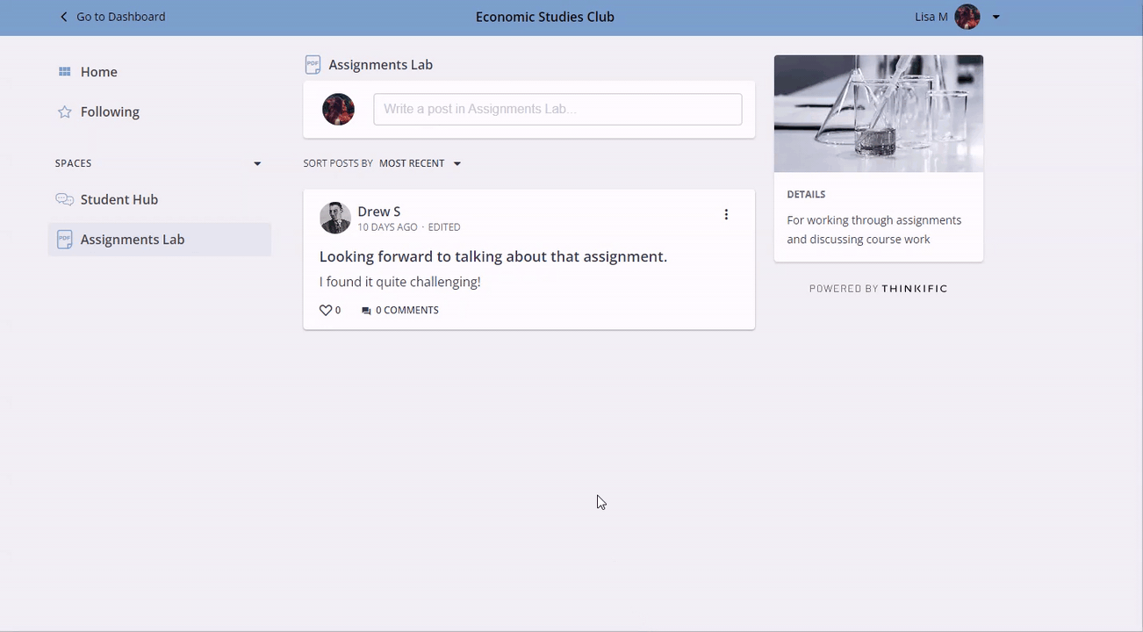
Task: Click the Sort Posts By label
Action: tap(338, 163)
